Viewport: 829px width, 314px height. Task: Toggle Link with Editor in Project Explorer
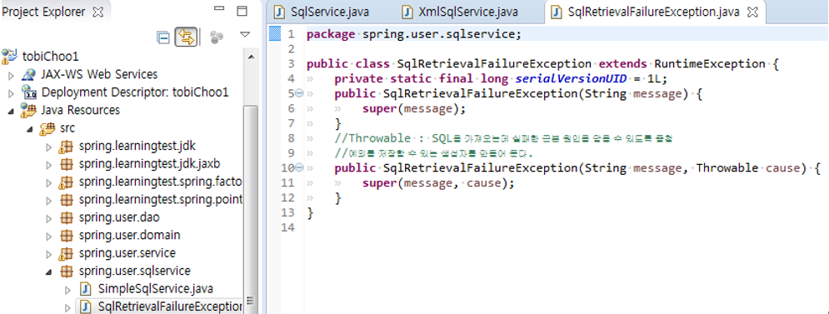click(x=186, y=37)
